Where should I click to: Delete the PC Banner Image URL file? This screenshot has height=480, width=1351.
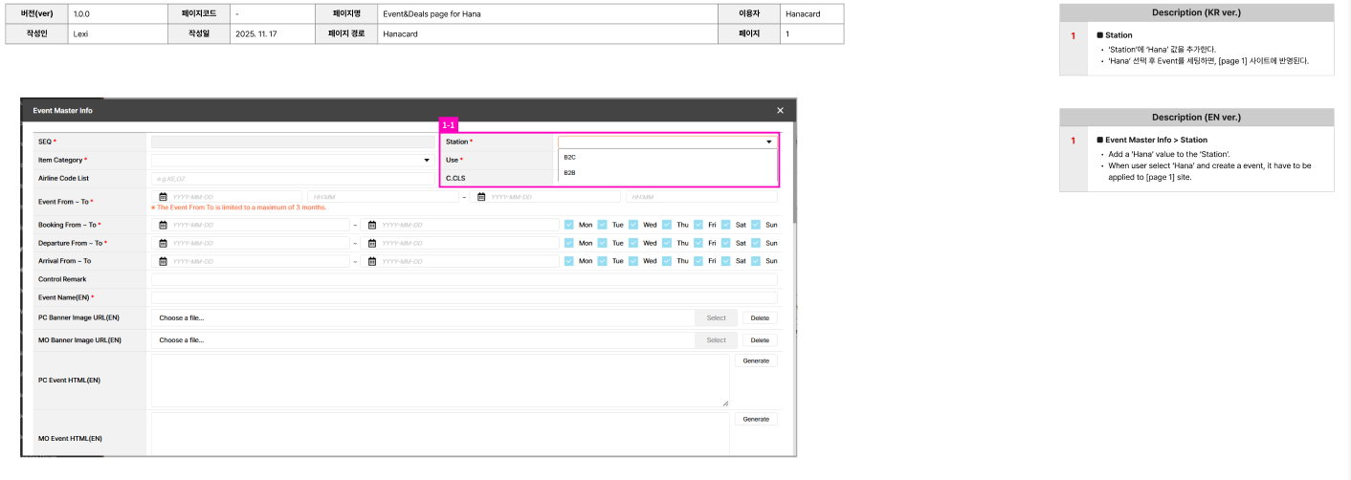tap(760, 317)
